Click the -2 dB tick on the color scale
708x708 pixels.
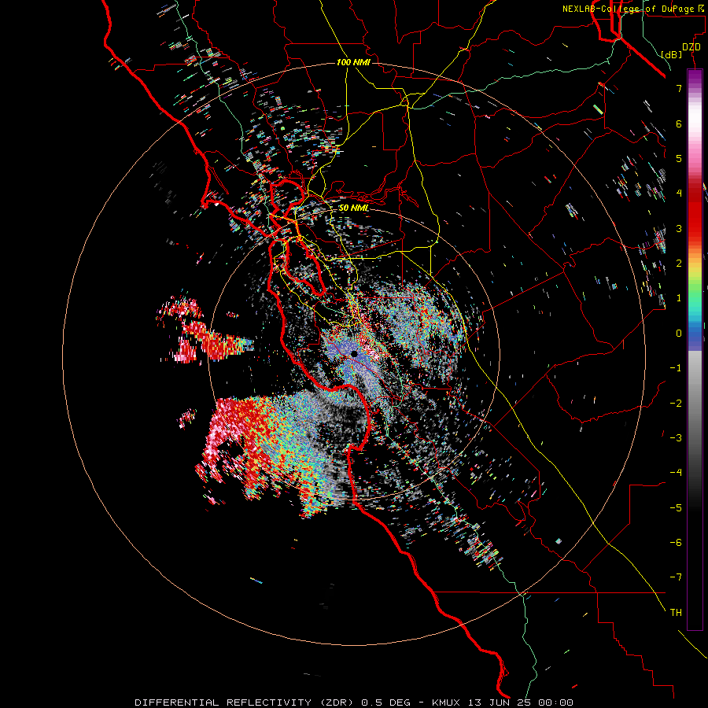click(676, 404)
